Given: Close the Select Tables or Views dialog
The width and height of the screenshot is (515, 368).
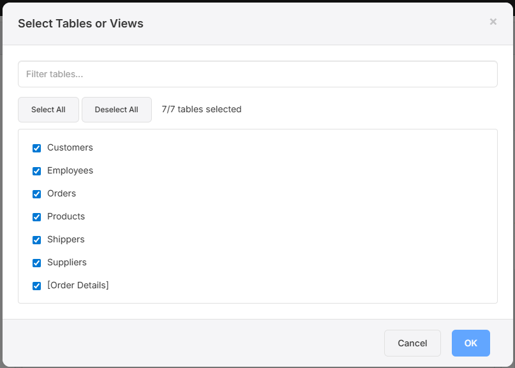Looking at the screenshot, I should pos(493,22).
